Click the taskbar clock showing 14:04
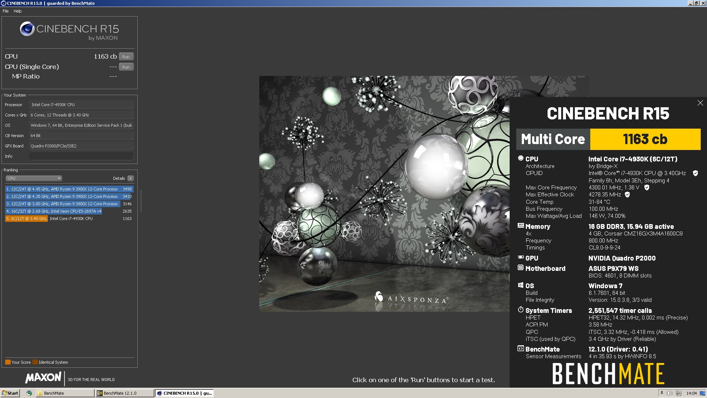This screenshot has width=707, height=398. 692,393
